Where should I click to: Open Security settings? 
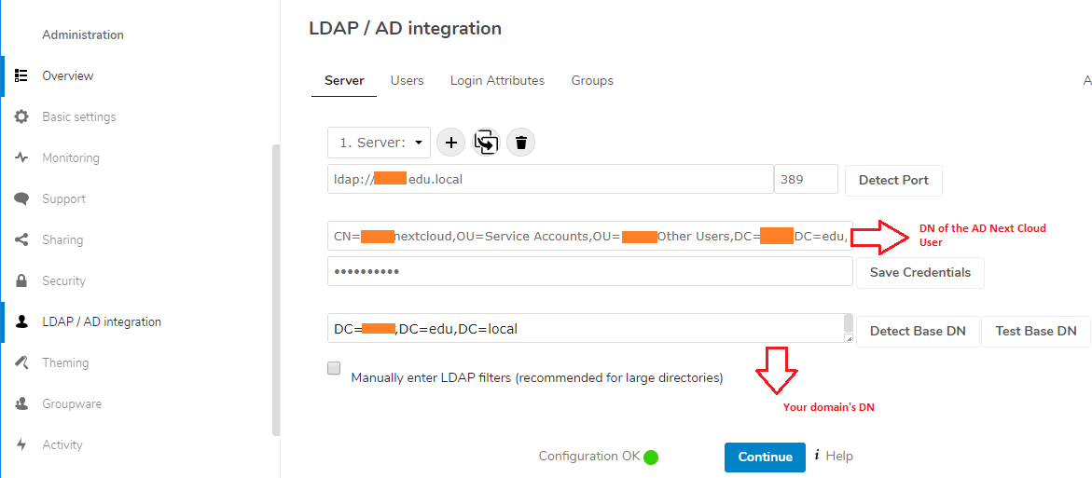(63, 281)
